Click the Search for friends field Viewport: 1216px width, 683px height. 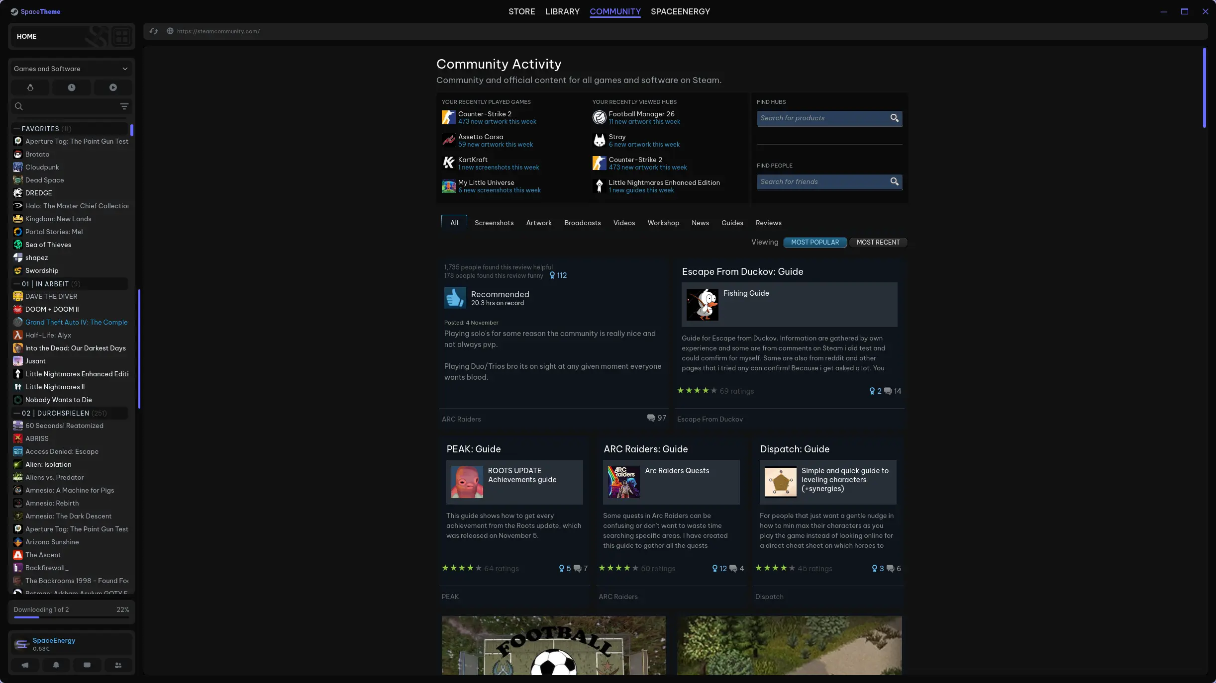point(822,181)
